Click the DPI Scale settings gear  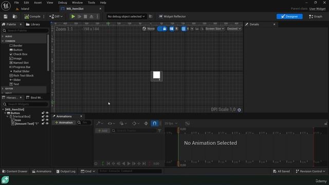tap(239, 109)
